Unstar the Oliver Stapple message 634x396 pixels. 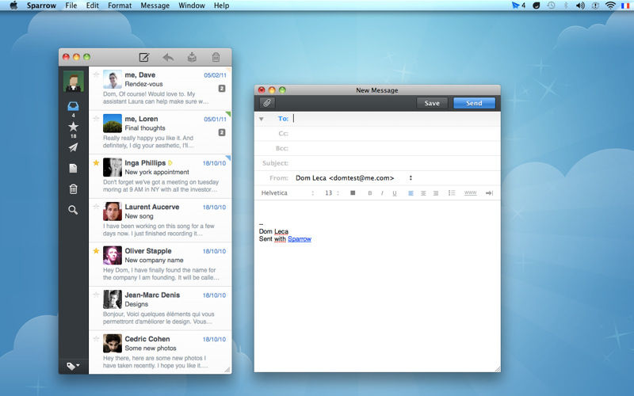click(x=96, y=250)
